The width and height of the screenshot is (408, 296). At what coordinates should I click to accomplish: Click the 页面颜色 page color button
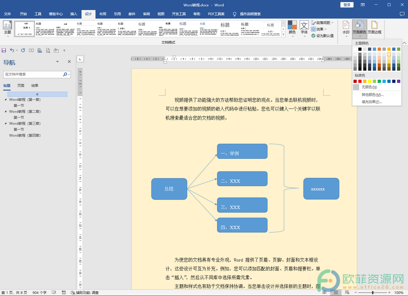359,29
